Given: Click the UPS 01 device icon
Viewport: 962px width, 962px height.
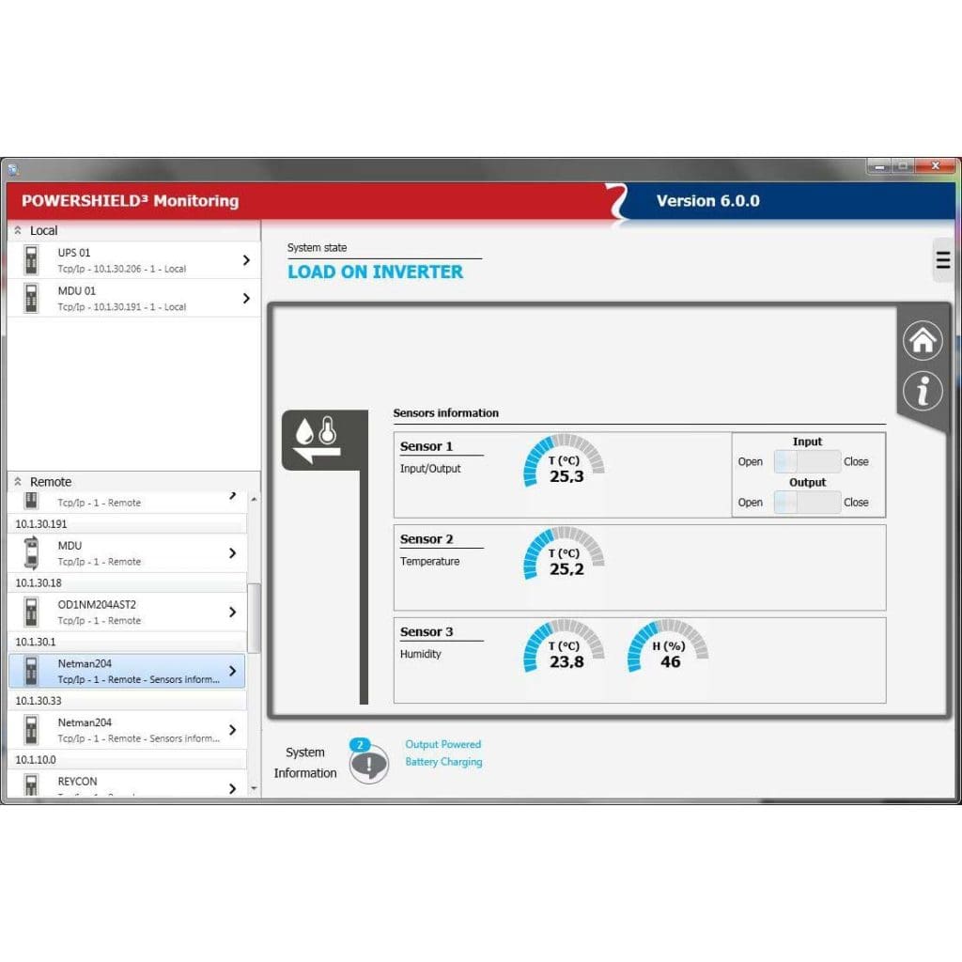Looking at the screenshot, I should click(31, 259).
